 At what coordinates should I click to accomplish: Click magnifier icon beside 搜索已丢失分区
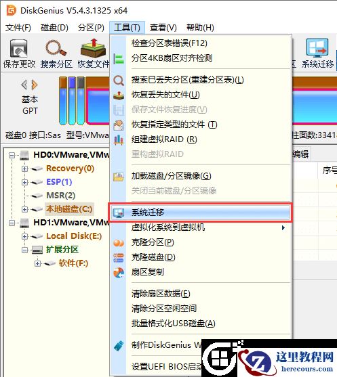coord(119,81)
